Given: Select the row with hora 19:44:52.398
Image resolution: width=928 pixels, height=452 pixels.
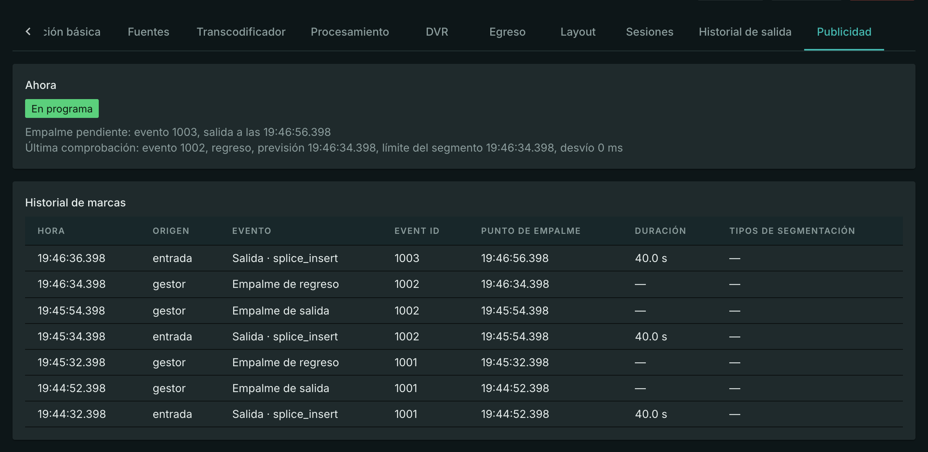Looking at the screenshot, I should pyautogui.click(x=464, y=388).
